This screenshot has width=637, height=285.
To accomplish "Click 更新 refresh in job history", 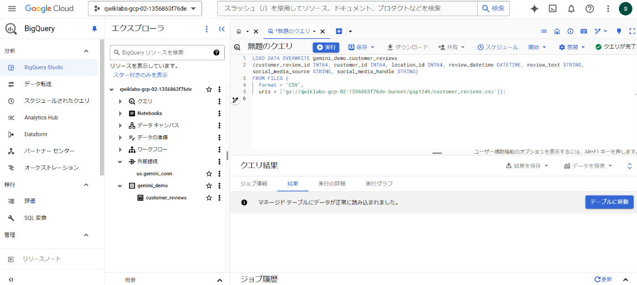I will pos(603,279).
